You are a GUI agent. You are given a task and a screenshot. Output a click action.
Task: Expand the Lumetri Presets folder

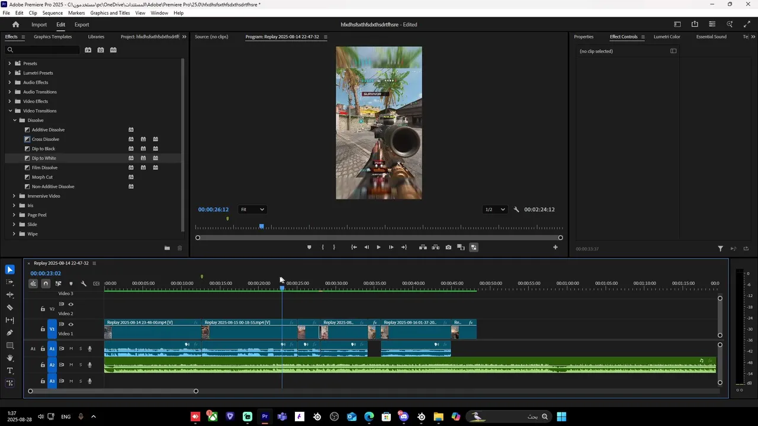tap(9, 73)
